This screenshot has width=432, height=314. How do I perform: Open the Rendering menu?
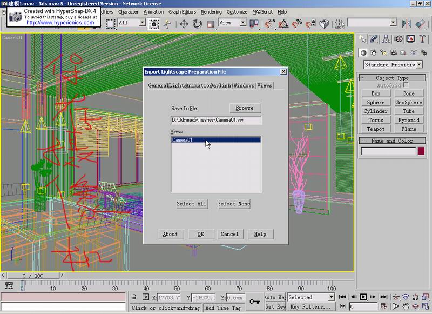[x=211, y=11]
